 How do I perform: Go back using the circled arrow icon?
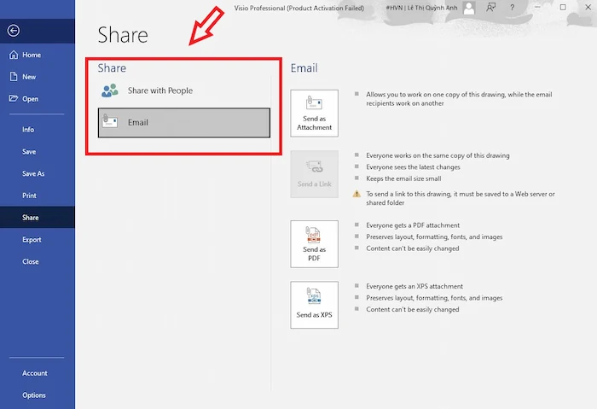tap(14, 31)
